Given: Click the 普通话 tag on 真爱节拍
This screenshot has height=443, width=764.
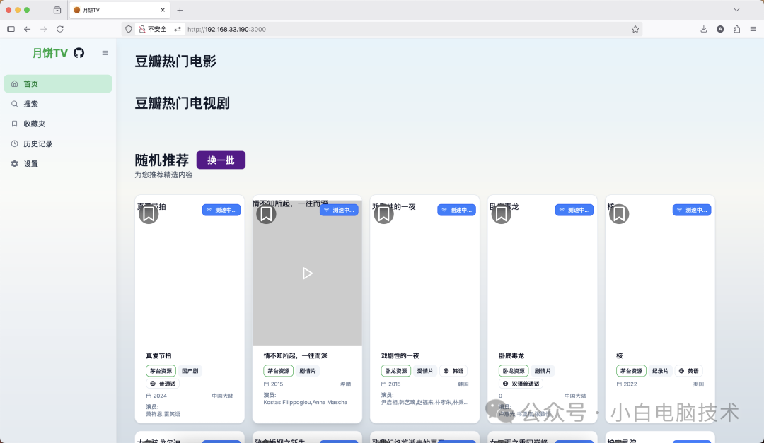Looking at the screenshot, I should 163,384.
